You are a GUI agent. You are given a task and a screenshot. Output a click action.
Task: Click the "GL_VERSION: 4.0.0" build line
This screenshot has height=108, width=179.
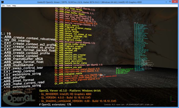[x=65, y=97]
